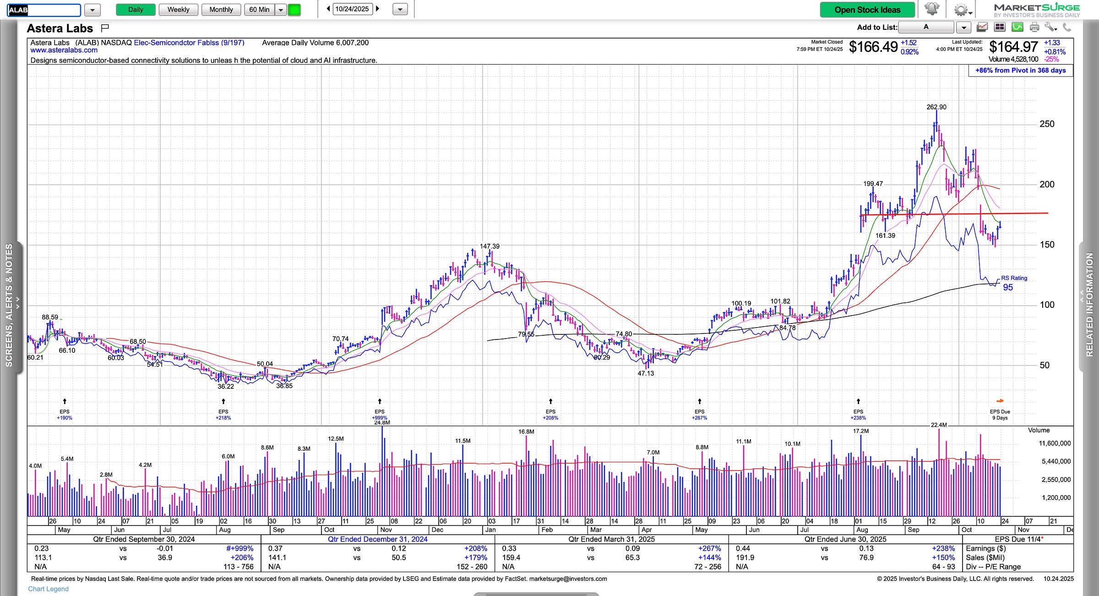
Task: Click the ALAB symbol input field
Action: click(x=44, y=10)
